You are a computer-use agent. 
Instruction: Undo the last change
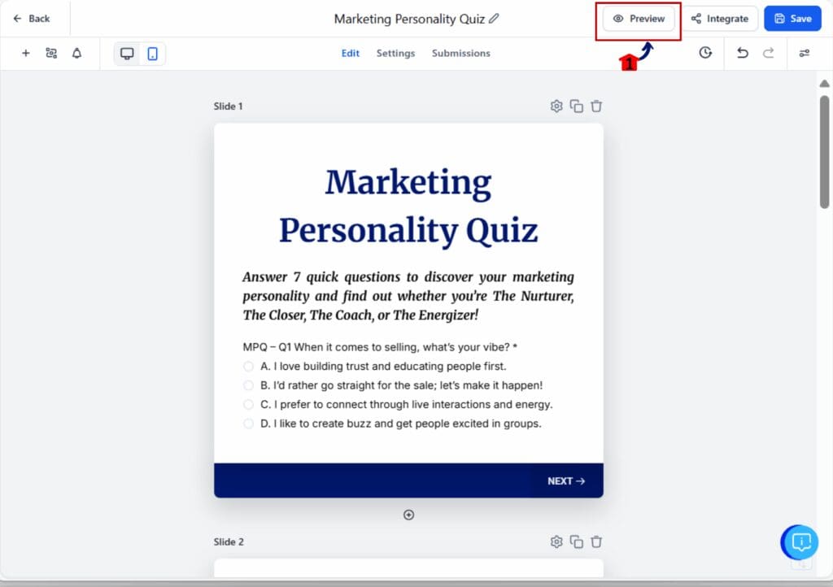[742, 53]
